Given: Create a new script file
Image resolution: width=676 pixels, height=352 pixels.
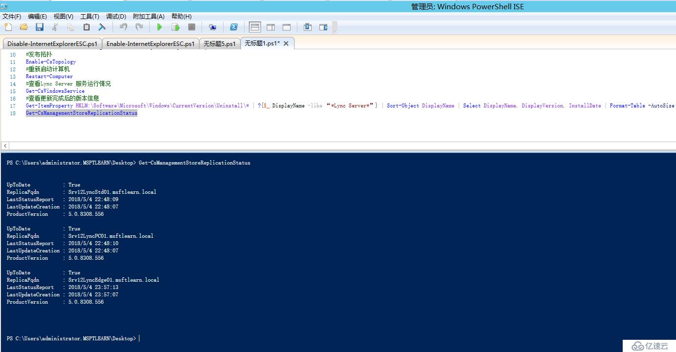Looking at the screenshot, I should [8, 27].
